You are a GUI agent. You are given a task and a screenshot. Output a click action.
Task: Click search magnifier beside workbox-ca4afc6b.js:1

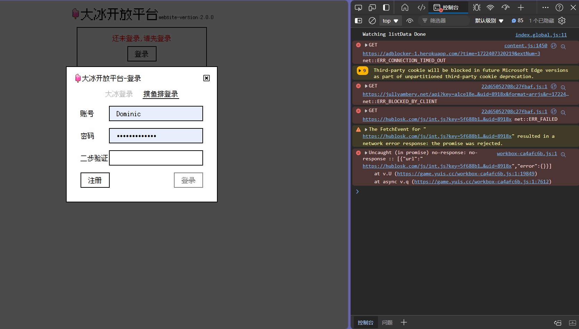pos(563,154)
